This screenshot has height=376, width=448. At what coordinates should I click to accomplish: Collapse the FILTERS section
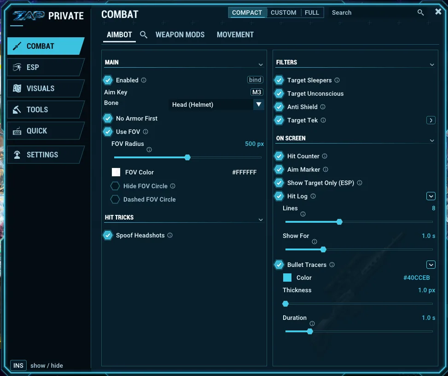[432, 64]
